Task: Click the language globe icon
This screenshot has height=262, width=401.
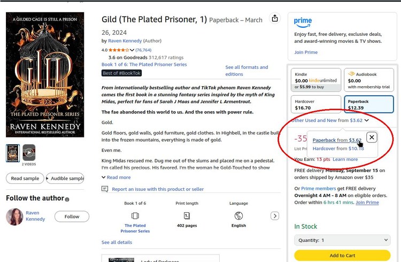Action: (x=238, y=215)
